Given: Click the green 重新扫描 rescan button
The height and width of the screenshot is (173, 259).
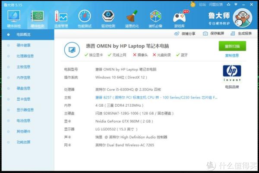Looking at the screenshot, I should (232, 46).
